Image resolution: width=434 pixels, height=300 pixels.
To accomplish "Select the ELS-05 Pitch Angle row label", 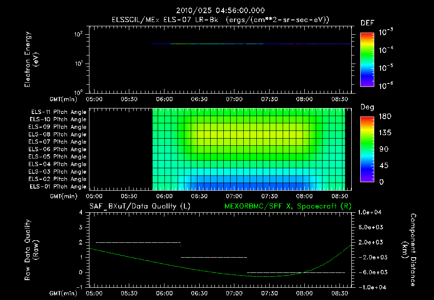I will pyautogui.click(x=57, y=157).
